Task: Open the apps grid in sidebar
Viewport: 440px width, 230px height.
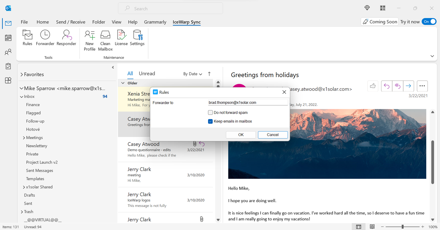Action: click(x=8, y=80)
